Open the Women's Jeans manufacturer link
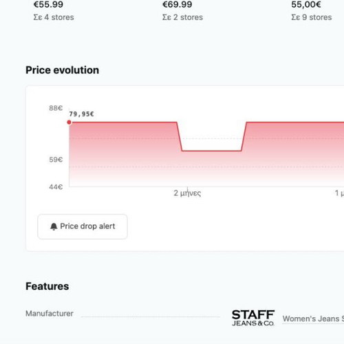 pyautogui.click(x=313, y=319)
